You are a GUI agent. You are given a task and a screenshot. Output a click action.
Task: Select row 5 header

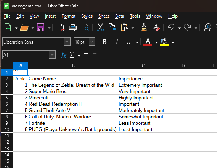coord(7,98)
